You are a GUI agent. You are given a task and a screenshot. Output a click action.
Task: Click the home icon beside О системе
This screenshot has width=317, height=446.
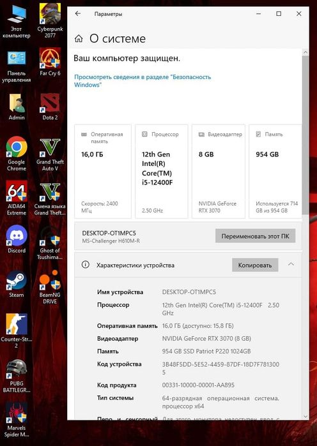[x=79, y=38]
